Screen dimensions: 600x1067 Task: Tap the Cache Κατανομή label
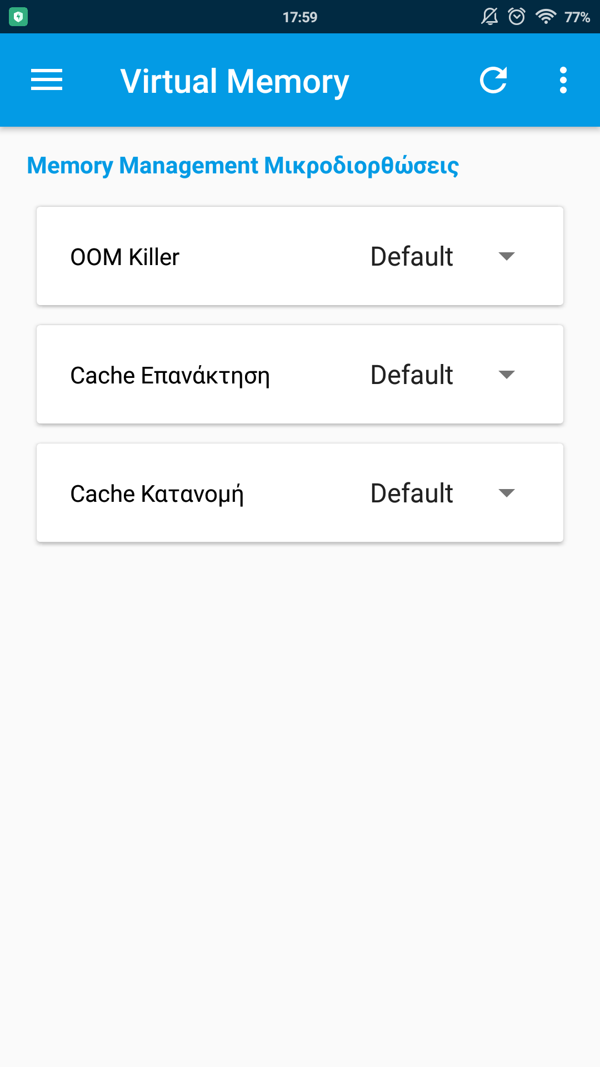[157, 494]
